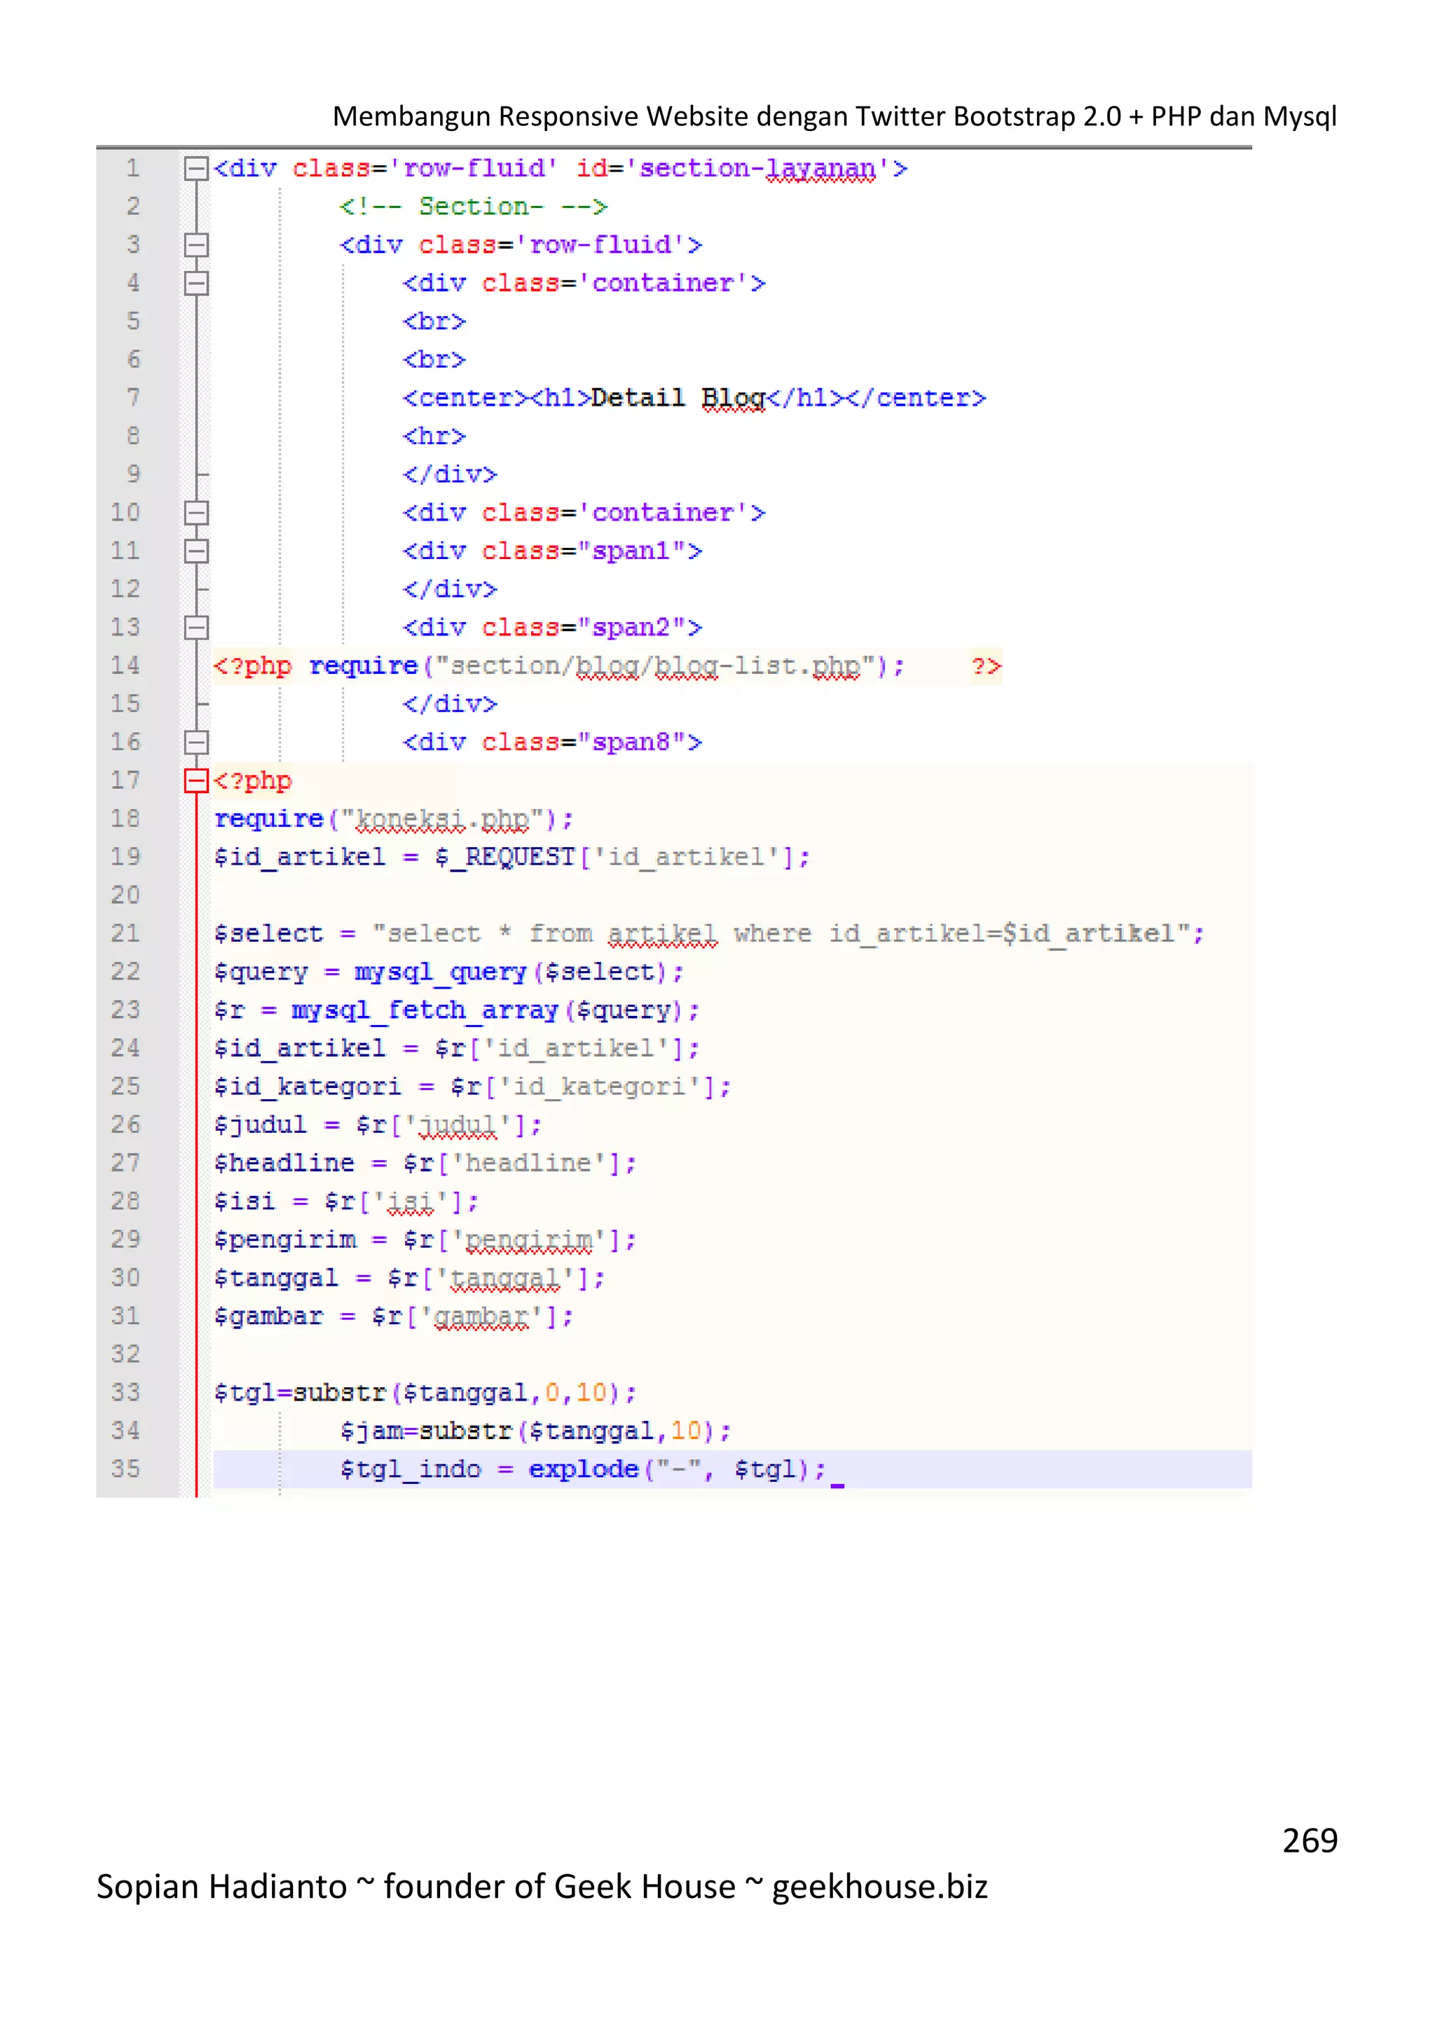This screenshot has width=1435, height=2029.
Task: Click the <hr> tag on line 8
Action: [x=434, y=436]
